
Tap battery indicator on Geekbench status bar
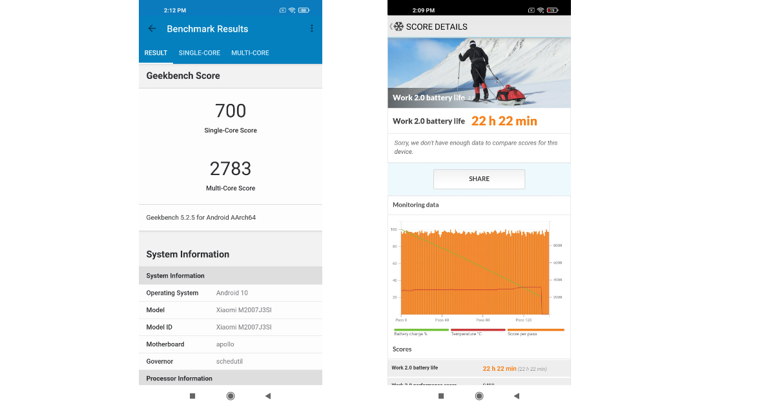click(x=304, y=10)
